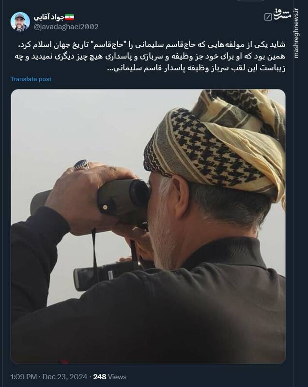Viewport: 308px width, 387px height.
Task: Click the first line of the tweet text
Action: click(150, 45)
